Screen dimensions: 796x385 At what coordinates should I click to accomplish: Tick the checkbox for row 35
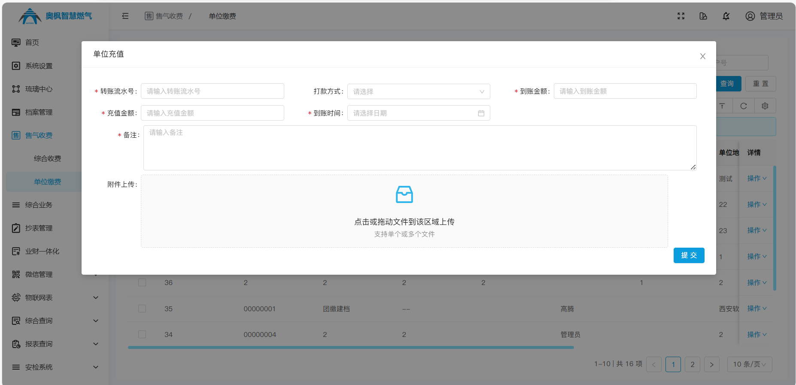[x=142, y=309]
